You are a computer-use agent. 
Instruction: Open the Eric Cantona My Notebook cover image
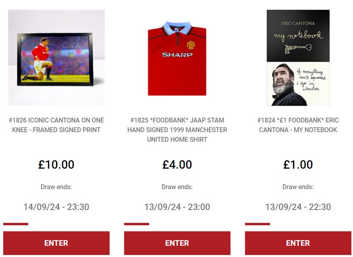point(298,58)
